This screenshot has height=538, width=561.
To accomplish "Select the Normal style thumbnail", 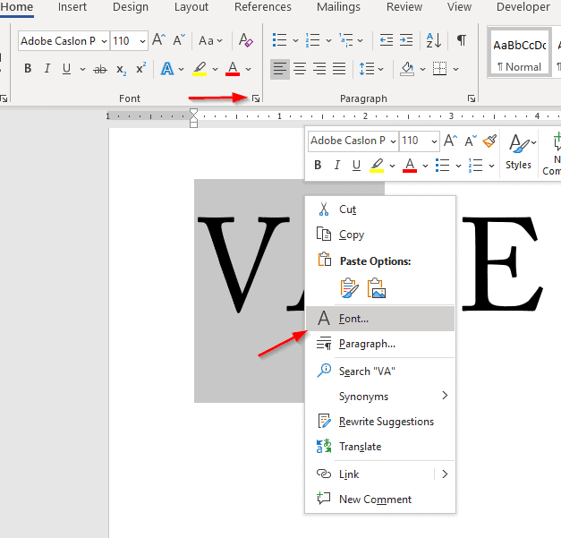I will pos(519,54).
